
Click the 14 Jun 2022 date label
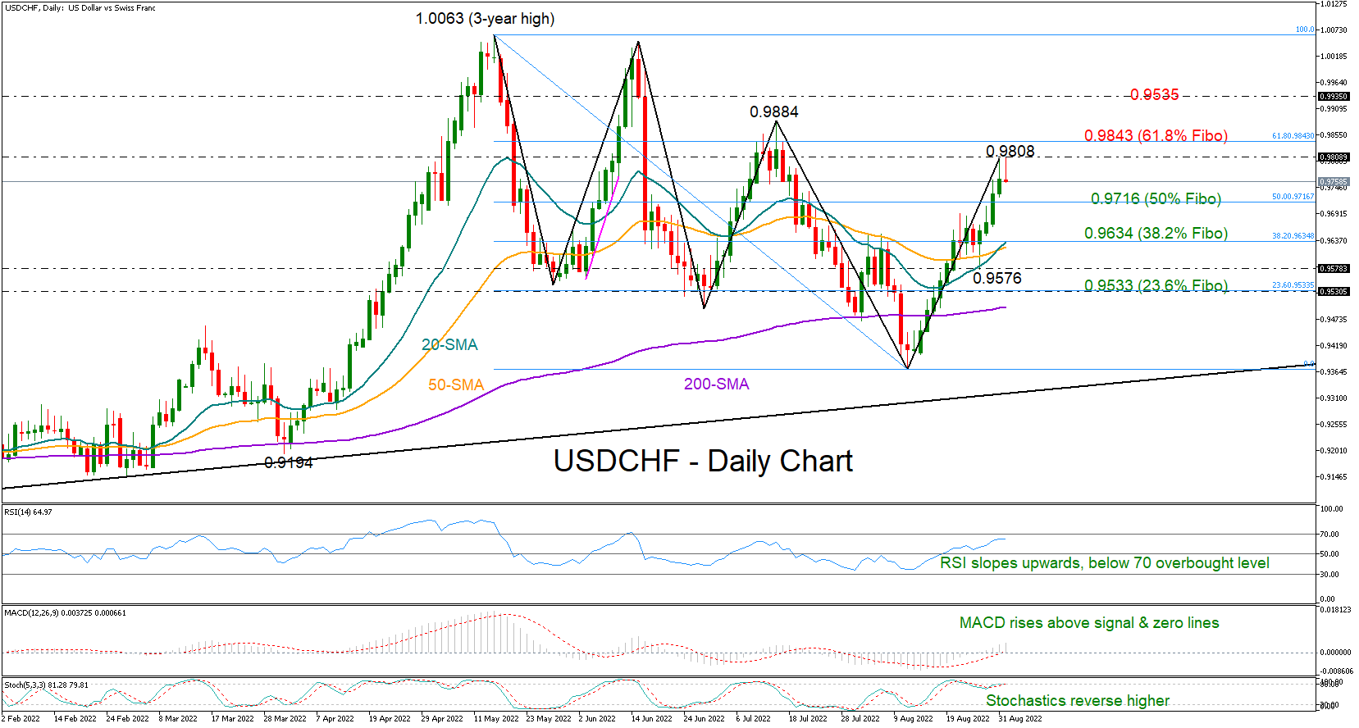(x=651, y=718)
